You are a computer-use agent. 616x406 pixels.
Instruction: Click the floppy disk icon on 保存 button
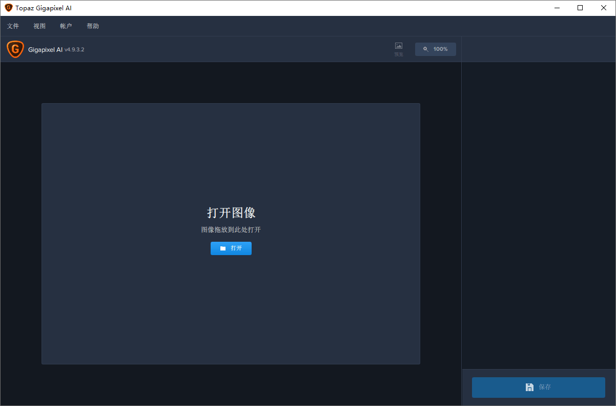tap(529, 387)
